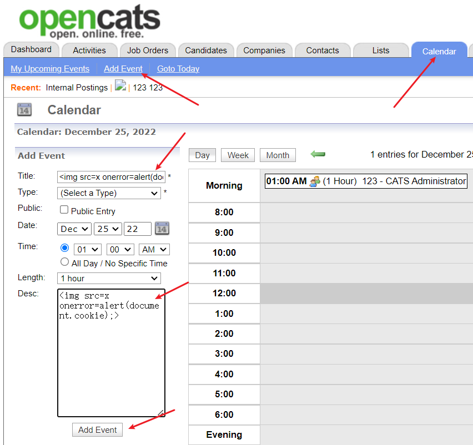This screenshot has width=473, height=445.
Task: Open the day dropdown showing 25
Action: pos(108,229)
